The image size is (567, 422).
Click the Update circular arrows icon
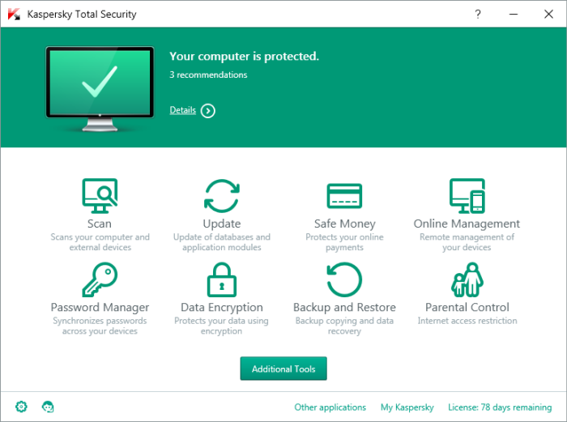pos(222,196)
